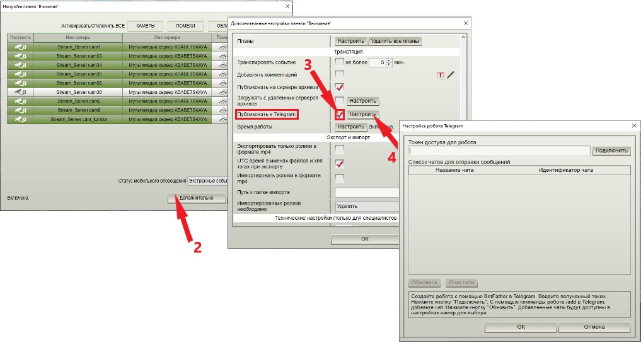Click the ПОМЕХИ activate-all button
Viewport: 641px width, 342px height.
(x=185, y=26)
